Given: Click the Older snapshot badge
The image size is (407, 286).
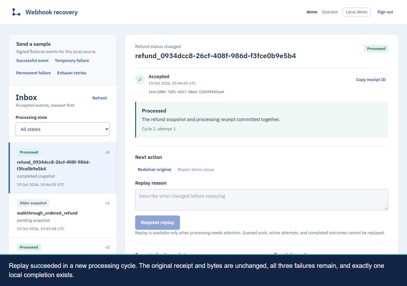Looking at the screenshot, I should [x=33, y=203].
